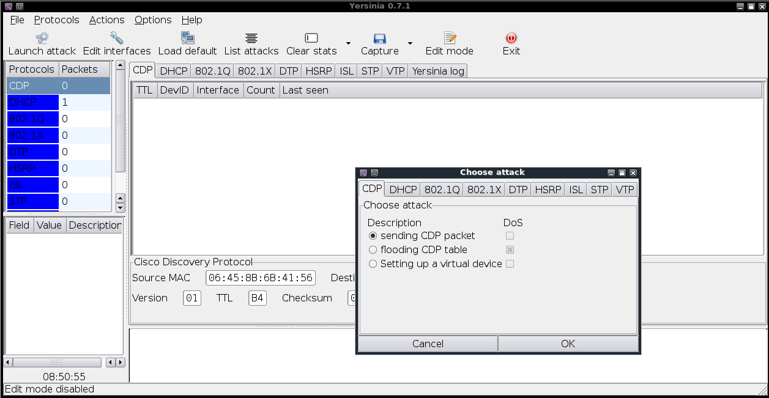
Task: Click the Count column header
Action: [261, 90]
